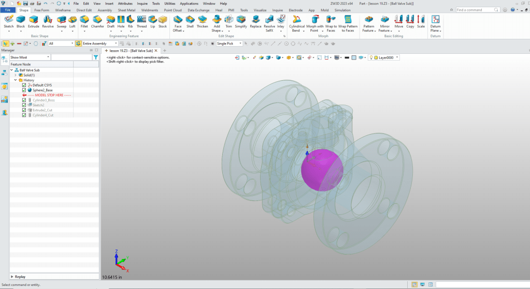Click the Revolve shape tool
530x289 pixels.
click(x=48, y=21)
